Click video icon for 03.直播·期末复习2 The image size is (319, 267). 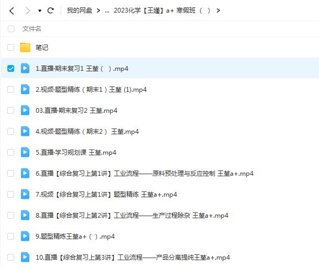tap(25, 111)
